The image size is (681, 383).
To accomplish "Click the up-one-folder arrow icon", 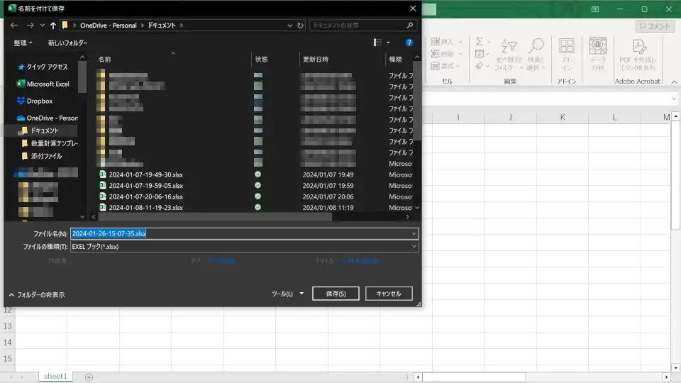I will click(x=53, y=26).
